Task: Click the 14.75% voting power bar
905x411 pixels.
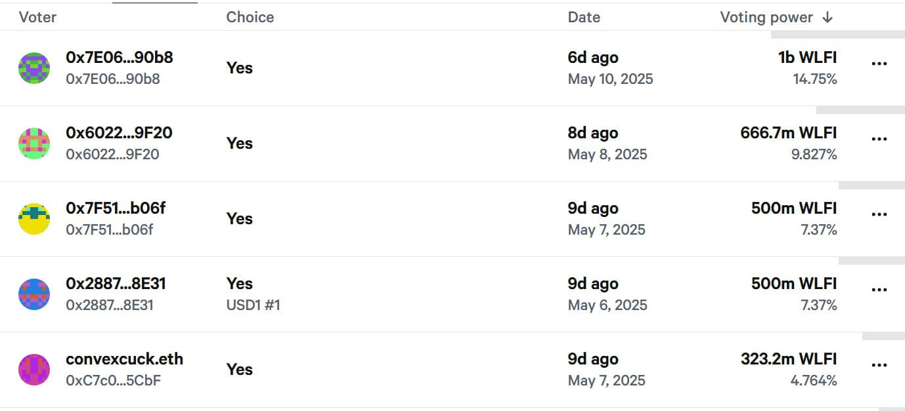Action: point(842,34)
